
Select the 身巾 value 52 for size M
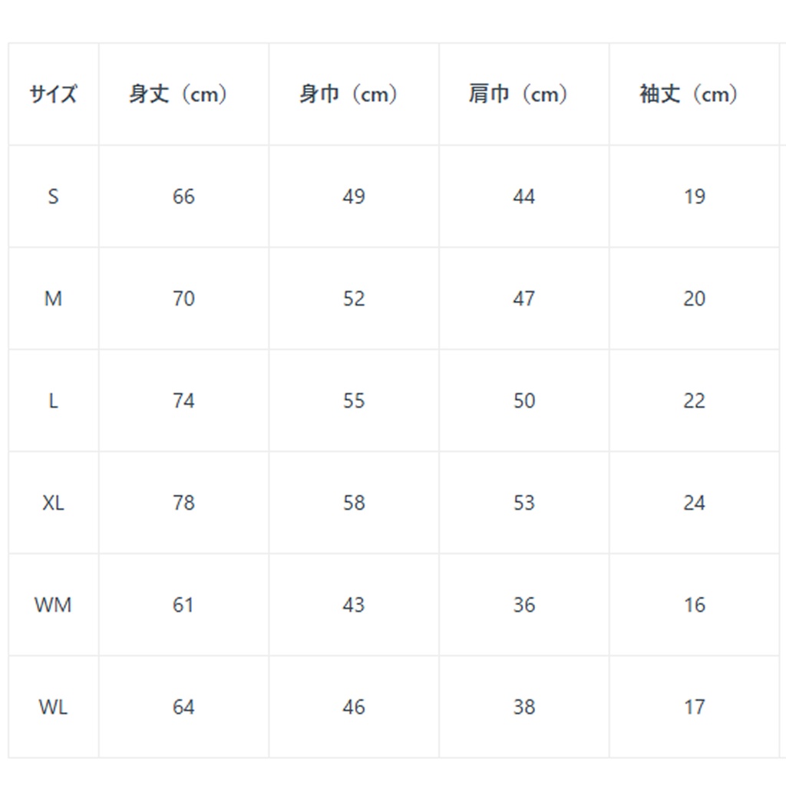[353, 299]
